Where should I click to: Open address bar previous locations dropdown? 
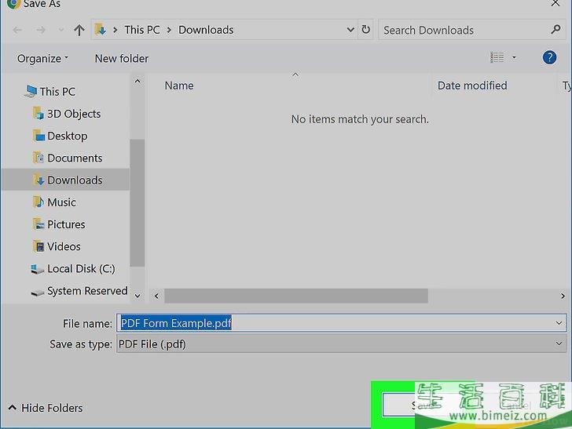click(x=350, y=30)
